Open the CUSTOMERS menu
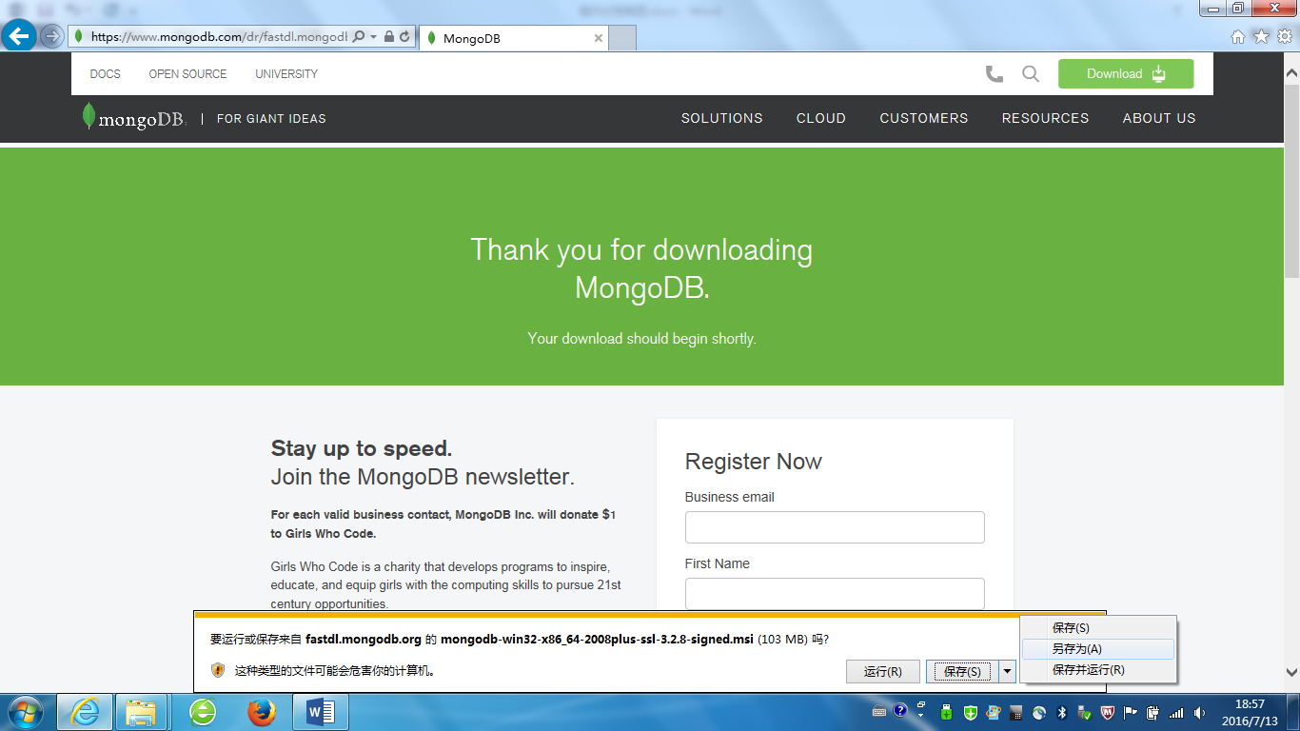Image resolution: width=1300 pixels, height=731 pixels. pos(923,118)
